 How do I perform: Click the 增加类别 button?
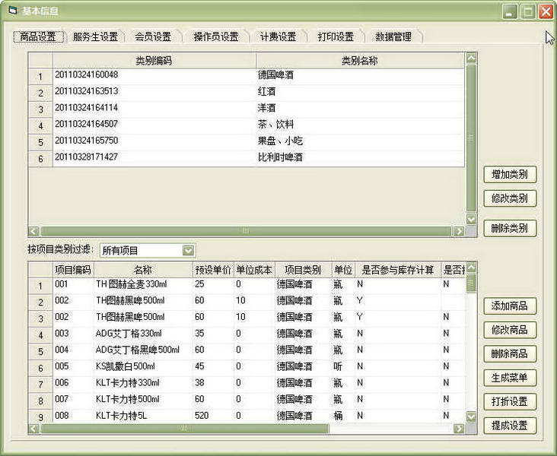click(x=510, y=174)
